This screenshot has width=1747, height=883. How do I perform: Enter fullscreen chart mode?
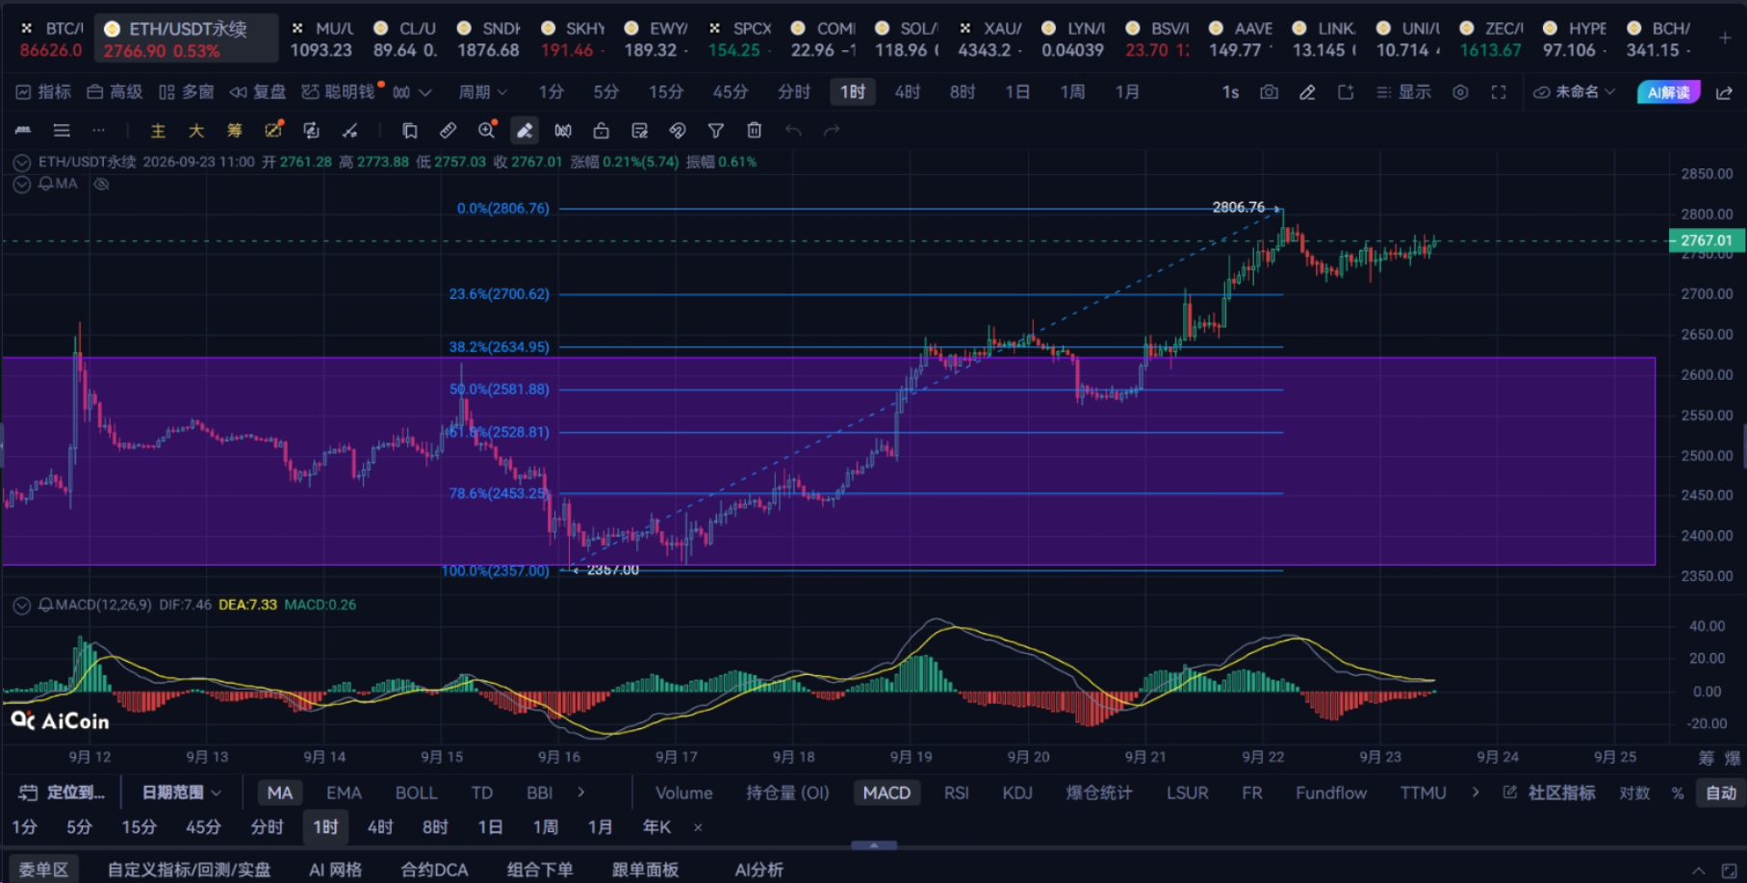click(1498, 92)
